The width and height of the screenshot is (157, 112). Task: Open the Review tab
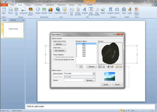tap(72, 5)
